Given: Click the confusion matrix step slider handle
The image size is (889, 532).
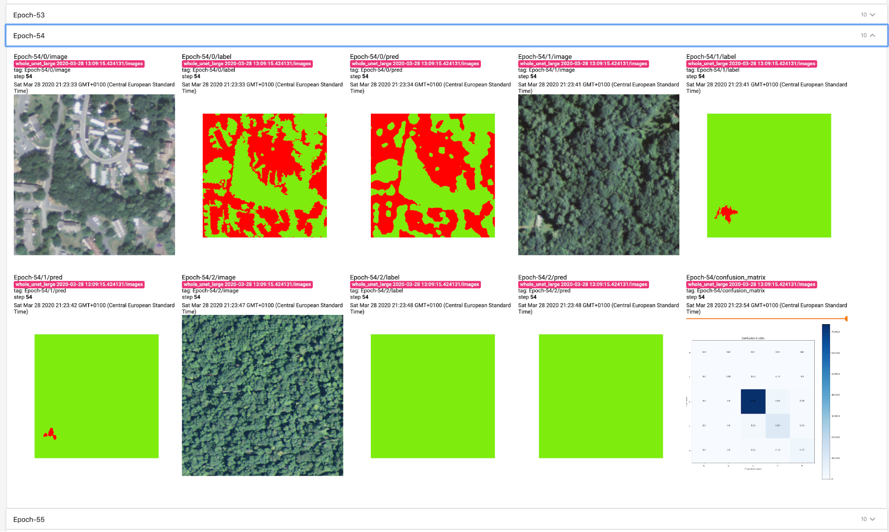Looking at the screenshot, I should (x=846, y=318).
